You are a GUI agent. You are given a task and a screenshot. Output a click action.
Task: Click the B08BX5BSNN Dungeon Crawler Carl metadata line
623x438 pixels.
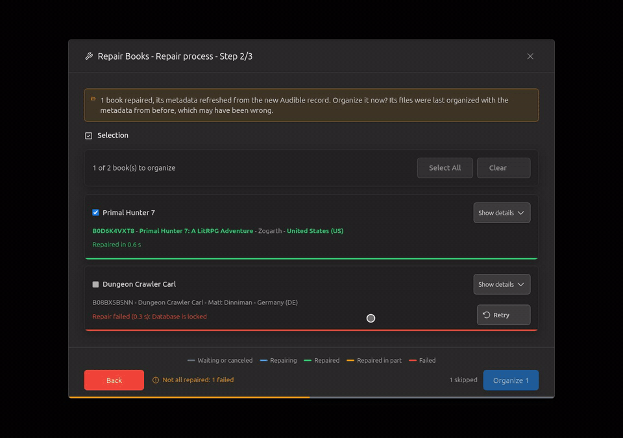195,302
